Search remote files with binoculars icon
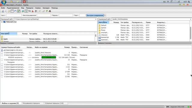The height and width of the screenshot is (108, 192). point(50,11)
